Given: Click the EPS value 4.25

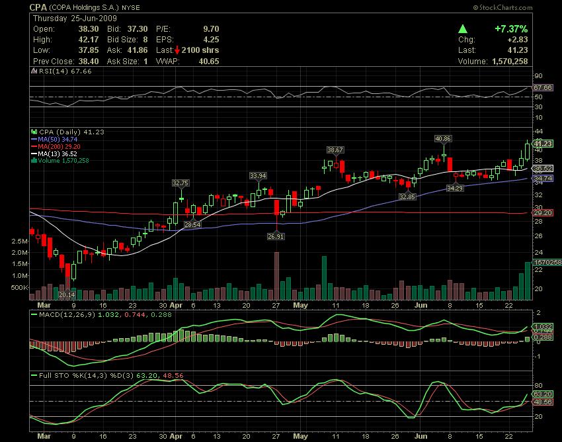Looking at the screenshot, I should (x=211, y=40).
